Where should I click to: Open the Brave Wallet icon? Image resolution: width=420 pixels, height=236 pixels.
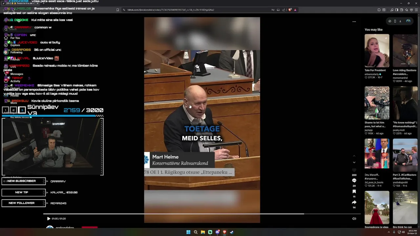[402, 10]
